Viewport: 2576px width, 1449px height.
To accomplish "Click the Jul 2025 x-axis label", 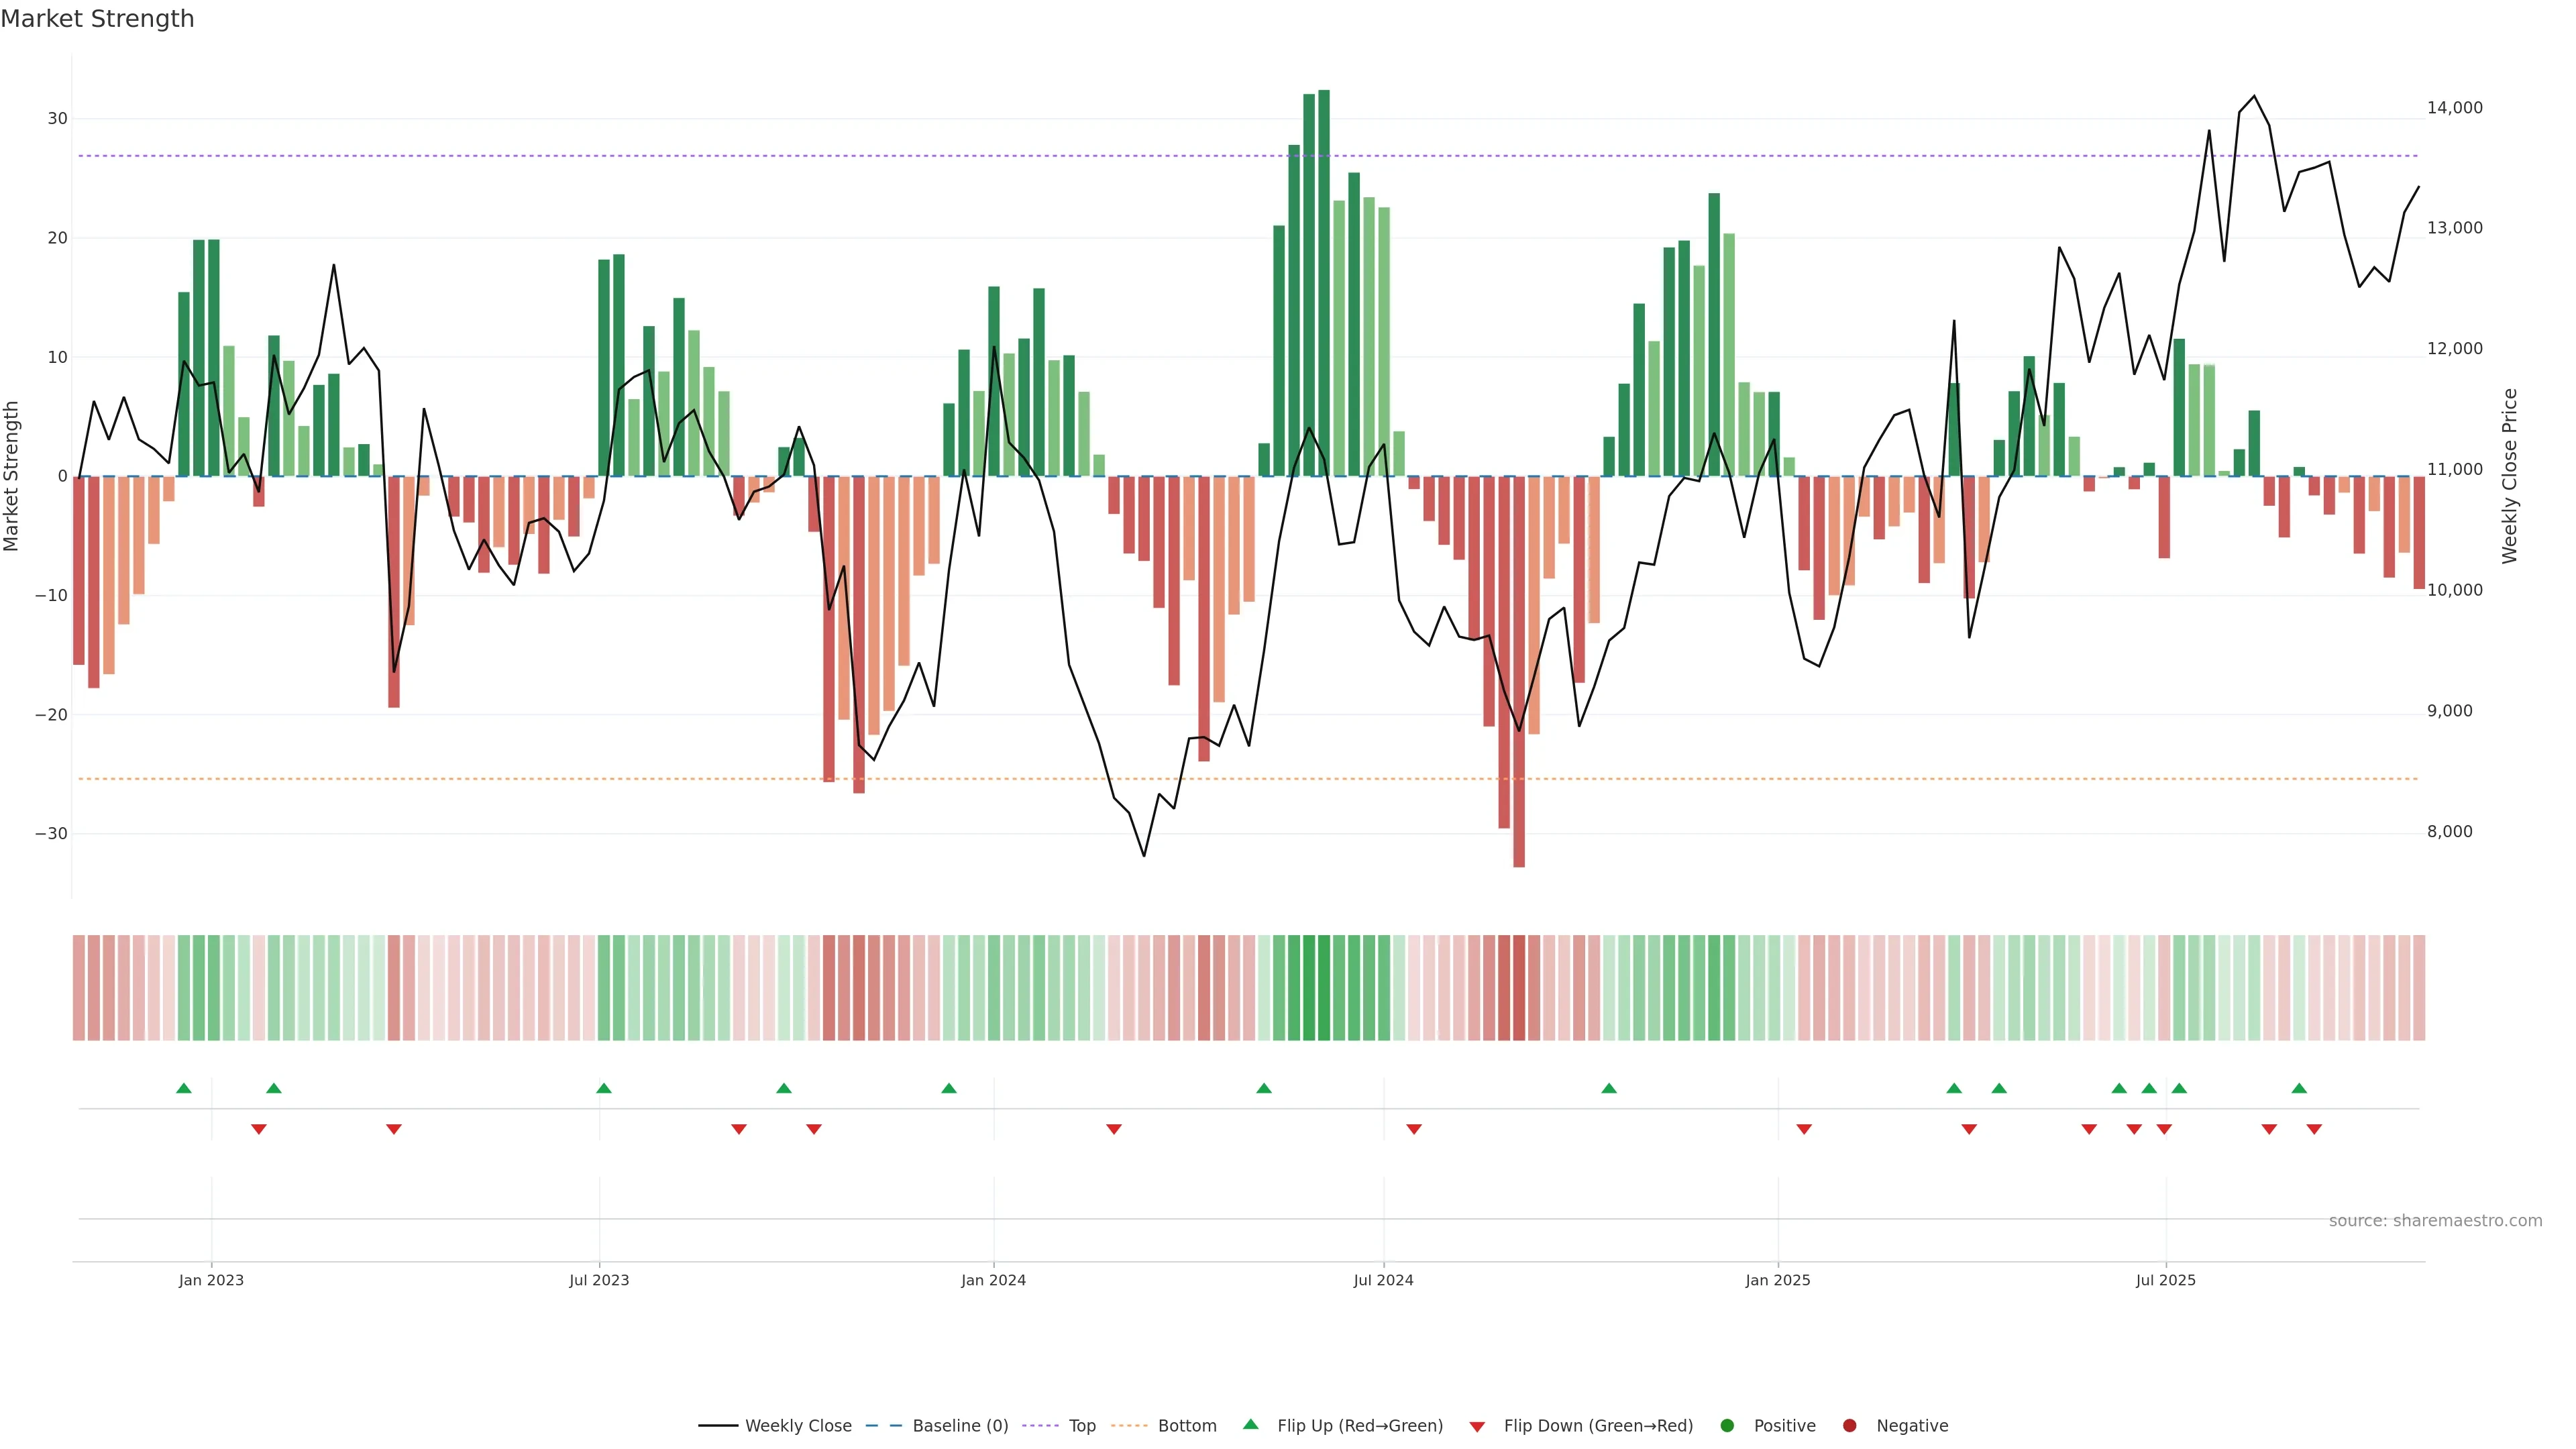I will 2165,1280.
